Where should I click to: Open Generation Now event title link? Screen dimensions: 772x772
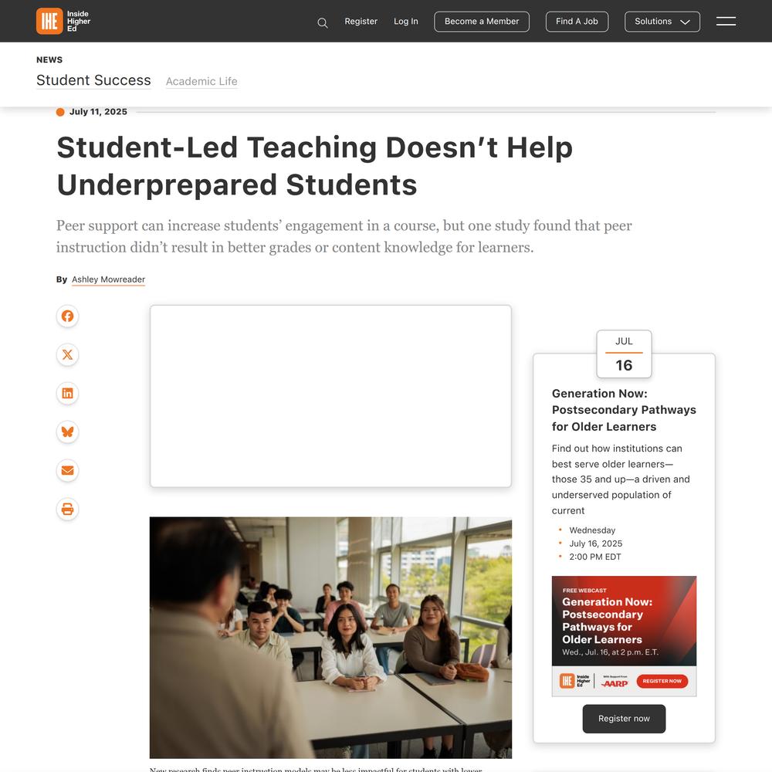pos(624,410)
